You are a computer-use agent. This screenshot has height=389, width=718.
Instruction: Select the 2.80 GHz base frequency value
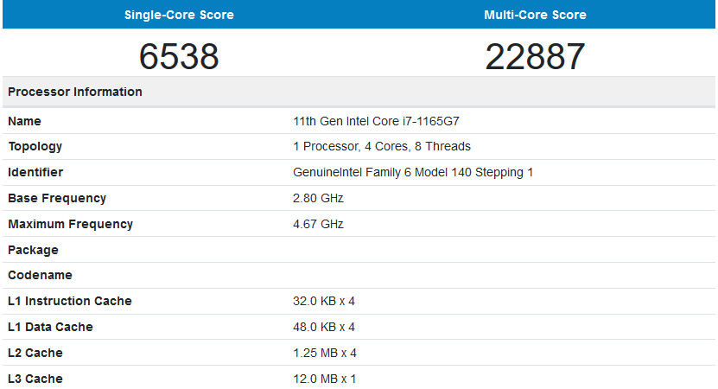point(318,198)
